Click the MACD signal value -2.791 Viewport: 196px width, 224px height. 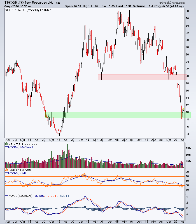tap(51, 196)
